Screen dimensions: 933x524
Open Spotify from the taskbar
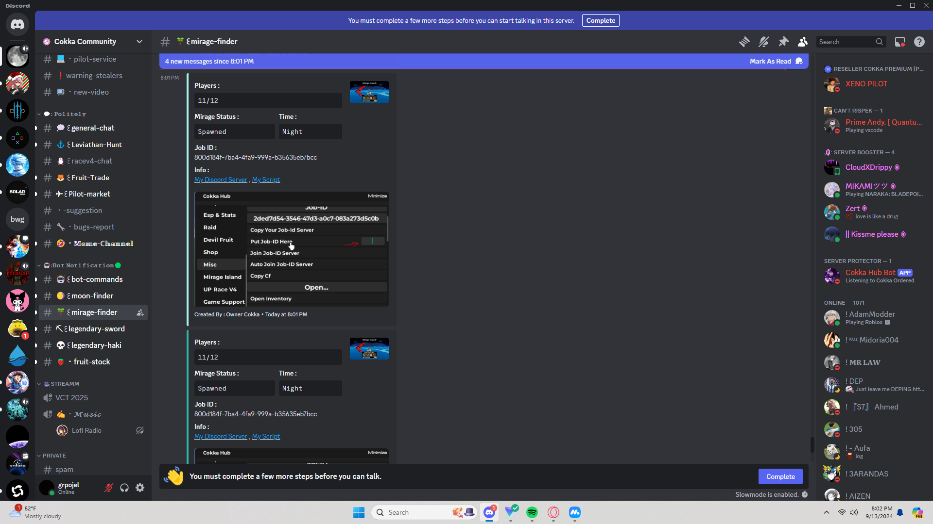point(532,512)
